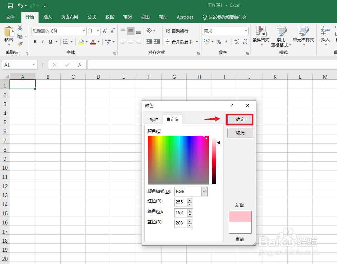
Task: Select Middle Align icon
Action: (131, 31)
